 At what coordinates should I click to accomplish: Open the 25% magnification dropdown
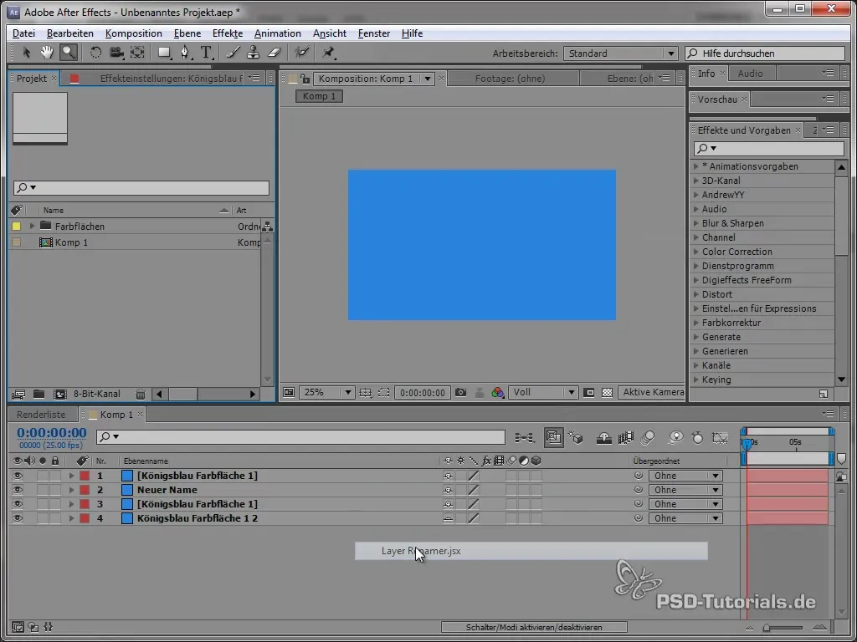point(326,393)
